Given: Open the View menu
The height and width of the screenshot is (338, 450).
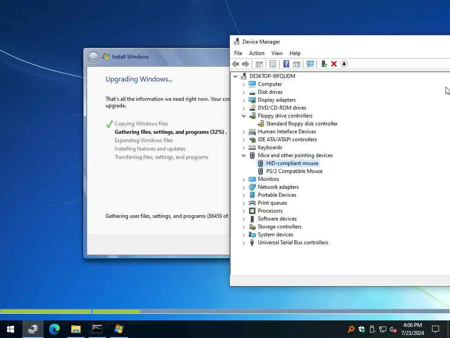Looking at the screenshot, I should point(277,53).
